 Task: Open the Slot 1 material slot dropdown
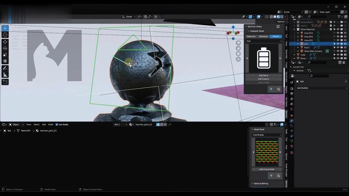[x=121, y=124]
